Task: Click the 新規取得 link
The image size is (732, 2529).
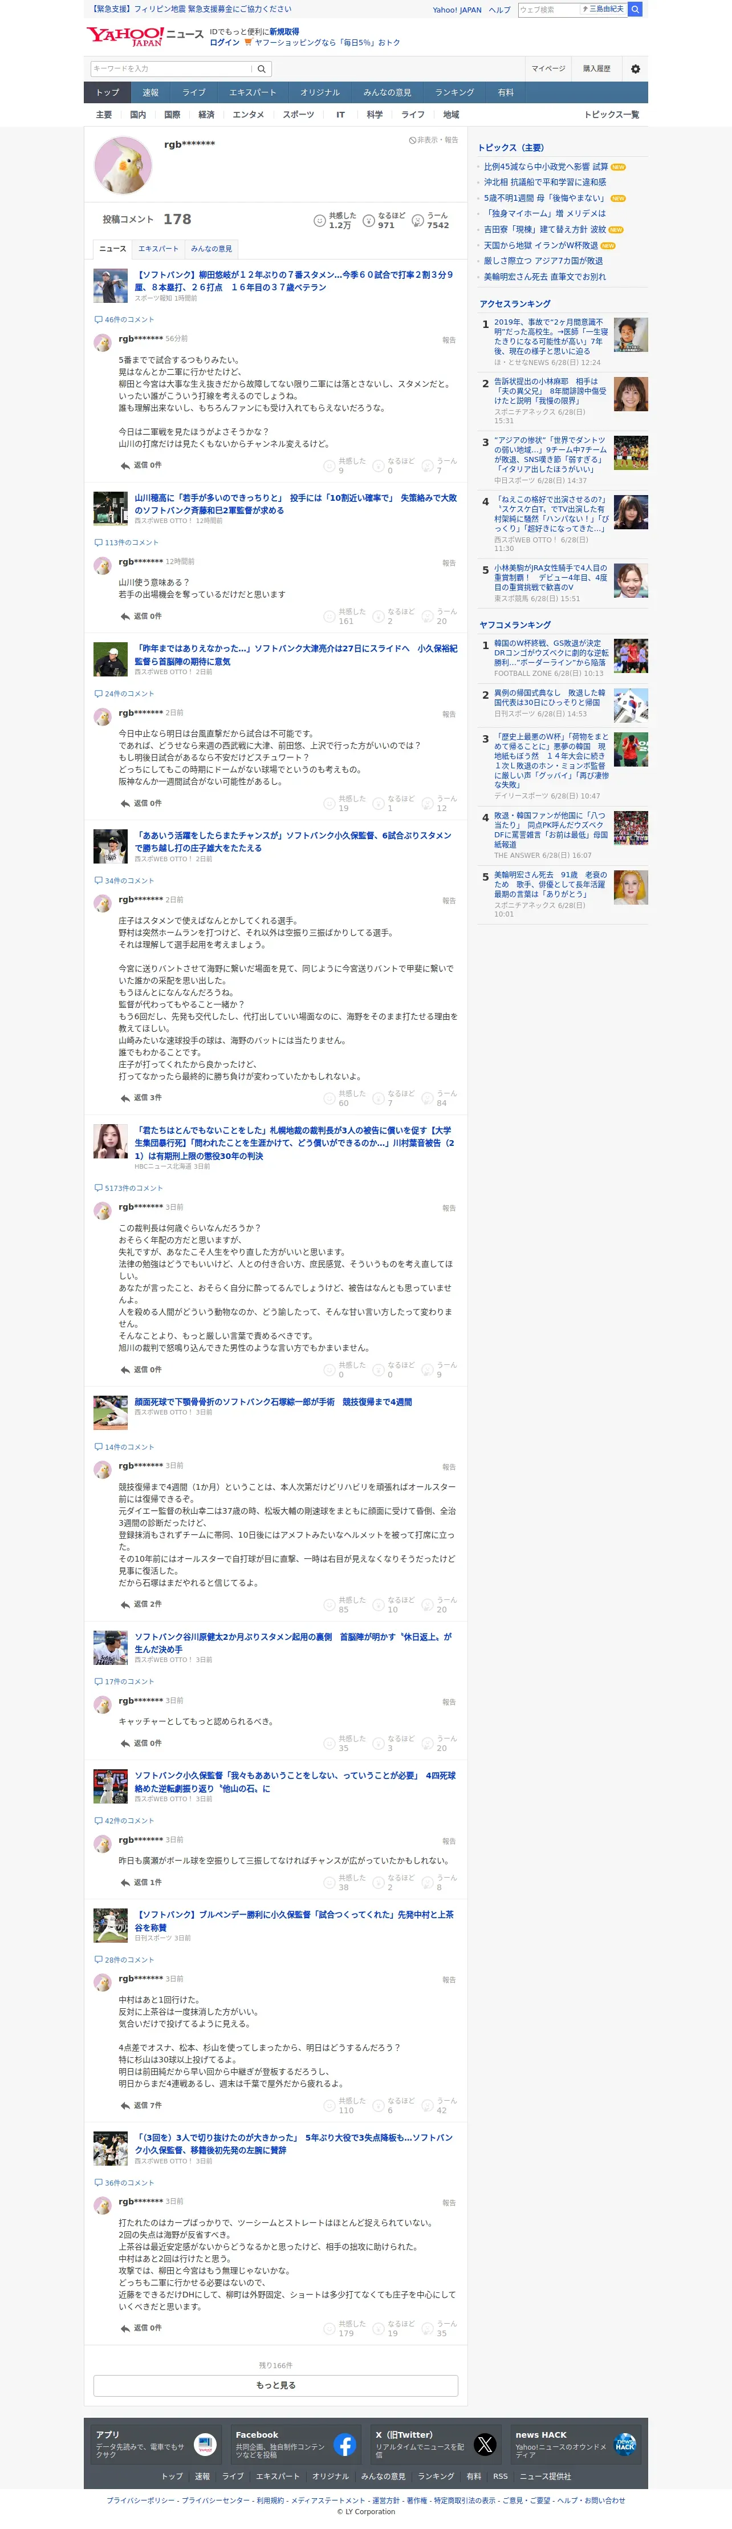Action: (284, 33)
